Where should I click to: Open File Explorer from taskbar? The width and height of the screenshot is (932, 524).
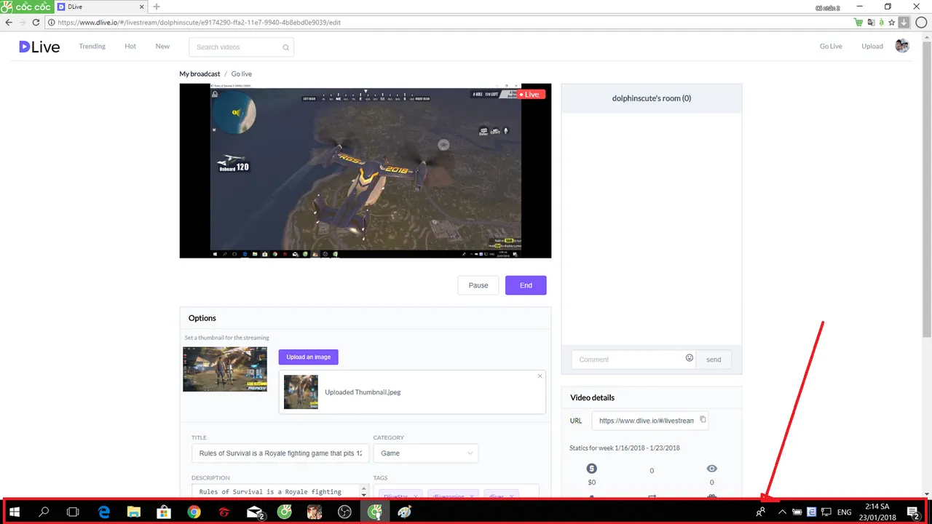134,512
